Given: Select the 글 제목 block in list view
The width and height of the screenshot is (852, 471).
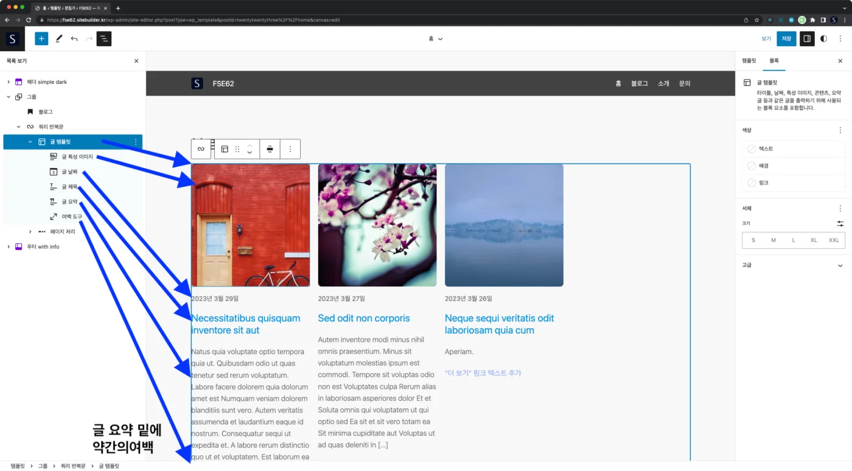Looking at the screenshot, I should tap(69, 187).
